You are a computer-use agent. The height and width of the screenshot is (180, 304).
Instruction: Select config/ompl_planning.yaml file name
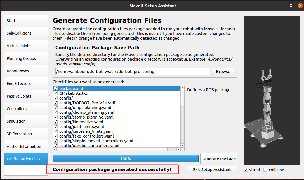pos(85,108)
